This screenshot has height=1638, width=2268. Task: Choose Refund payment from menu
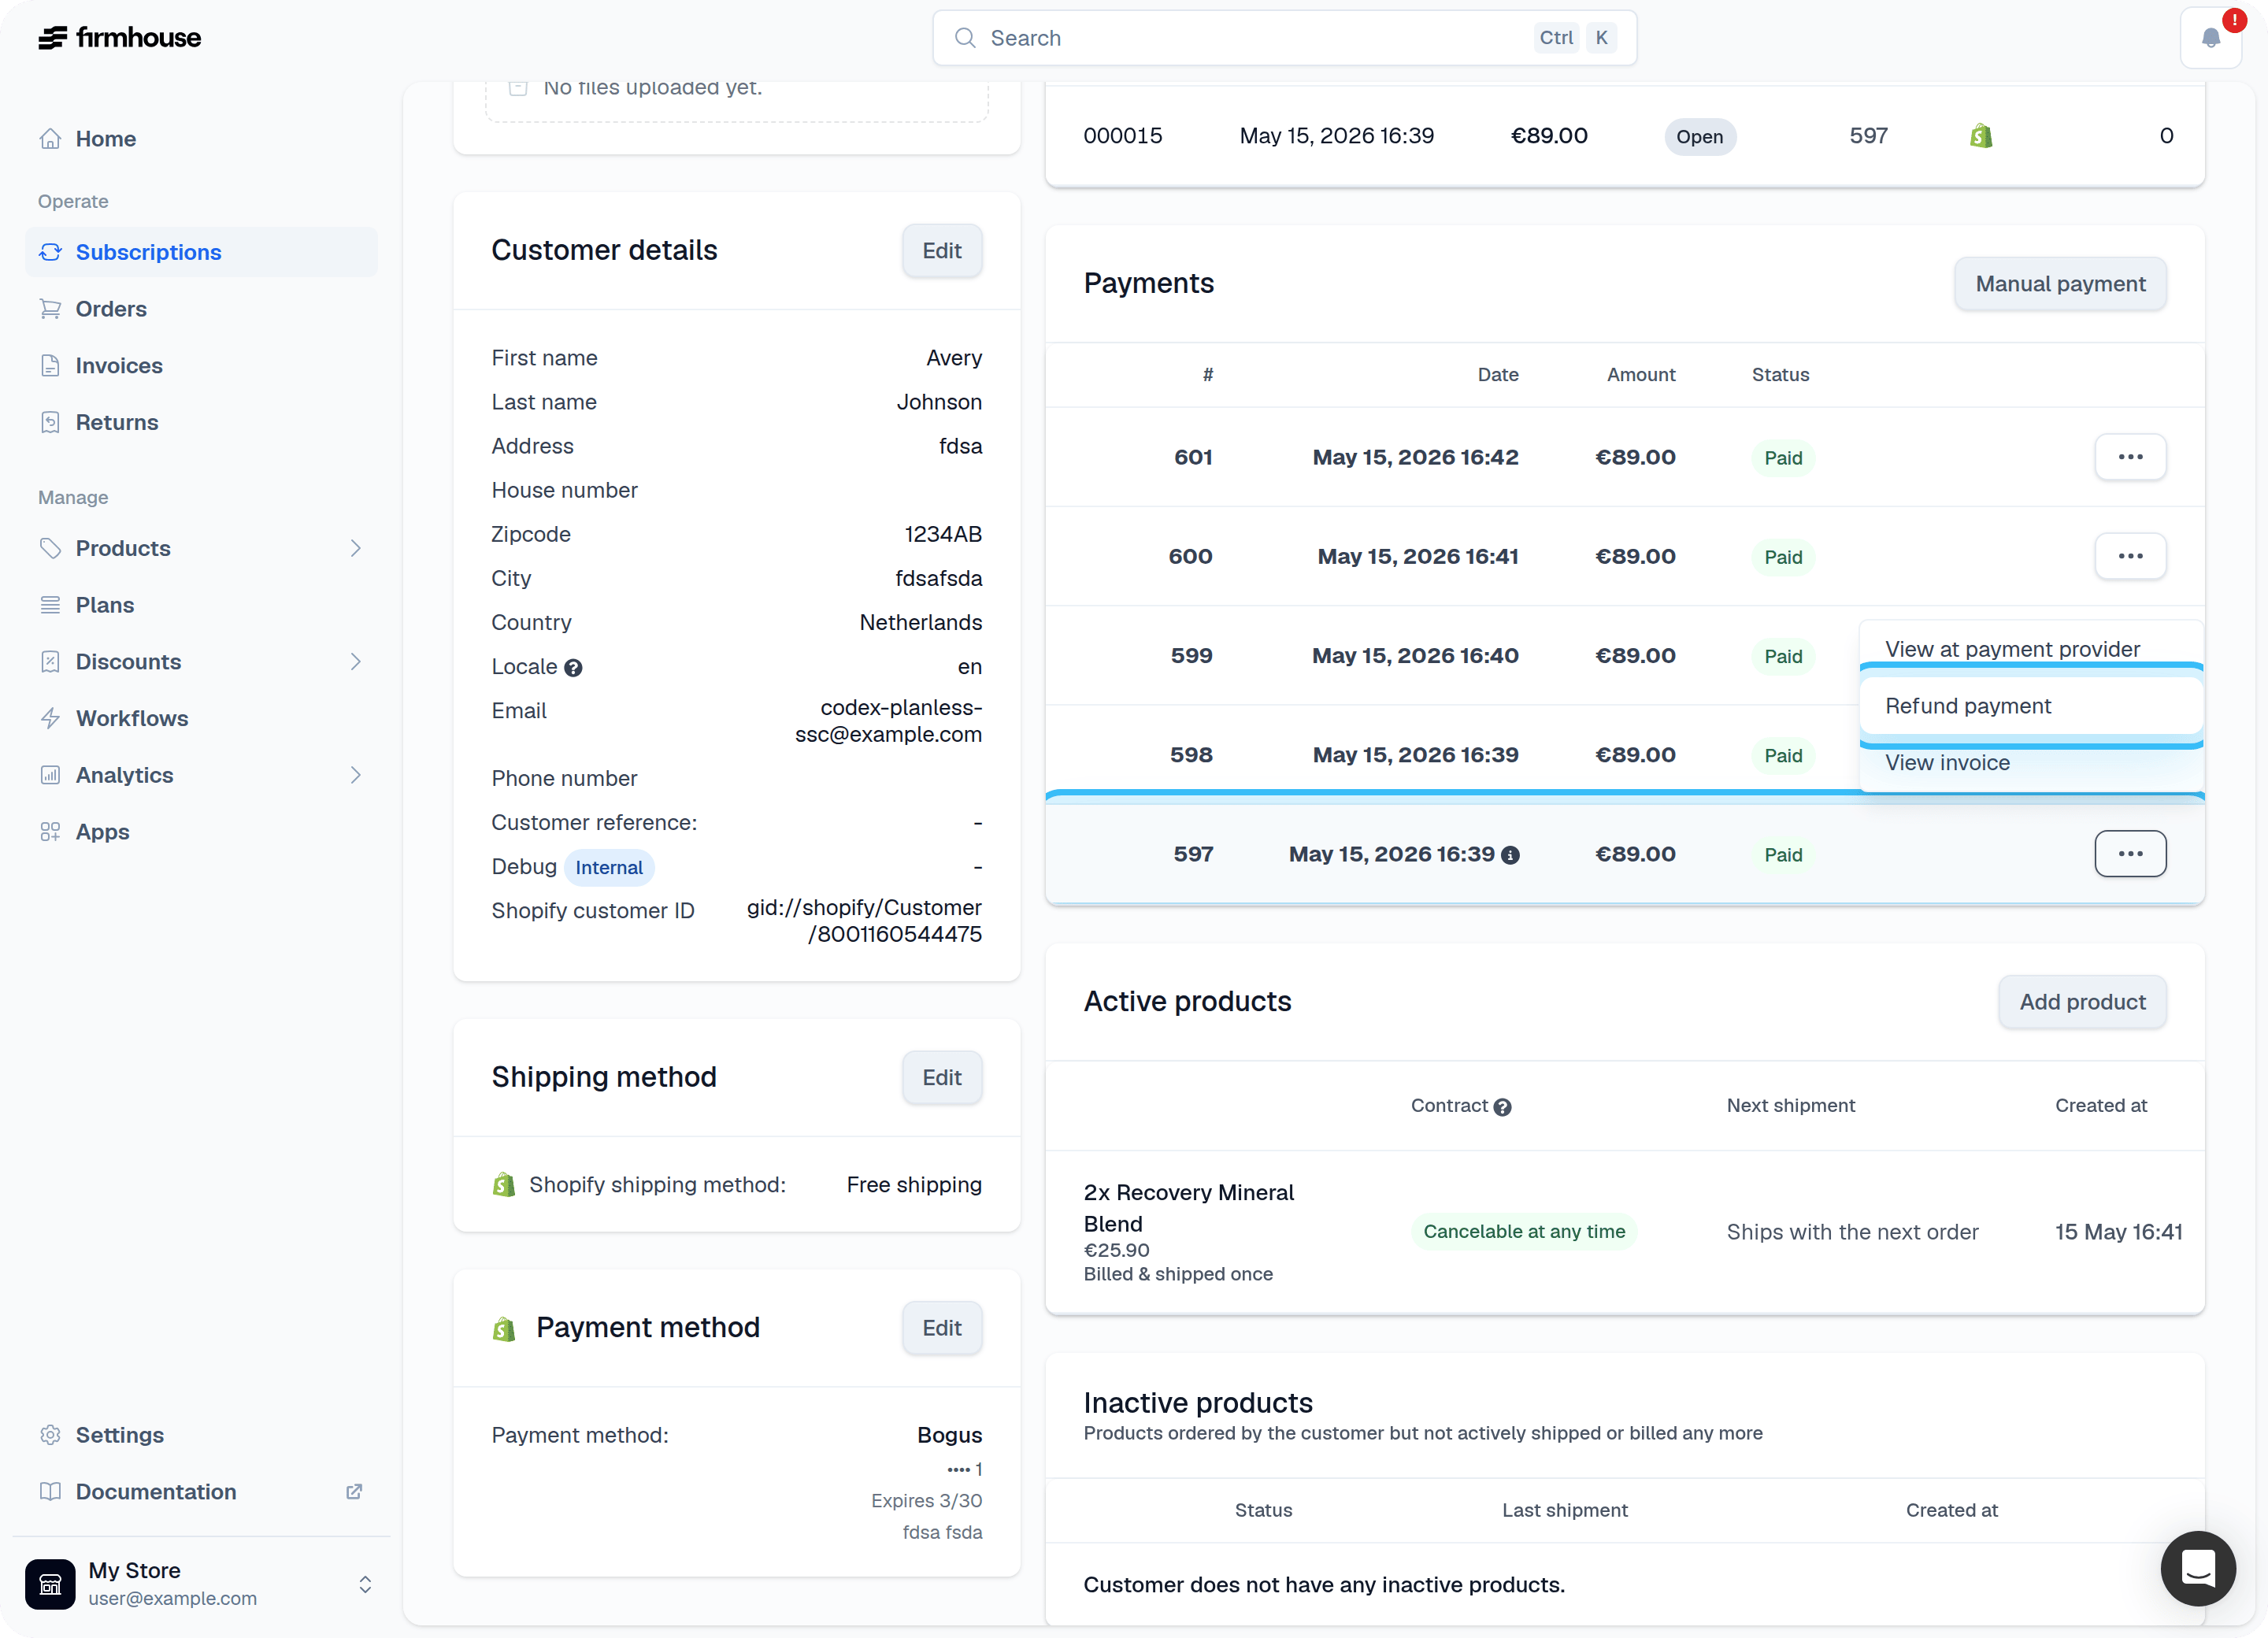click(x=2031, y=706)
